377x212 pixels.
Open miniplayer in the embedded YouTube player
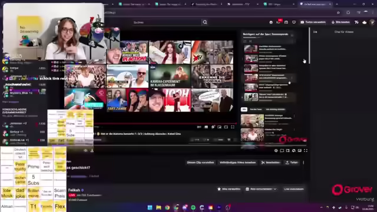point(220,127)
